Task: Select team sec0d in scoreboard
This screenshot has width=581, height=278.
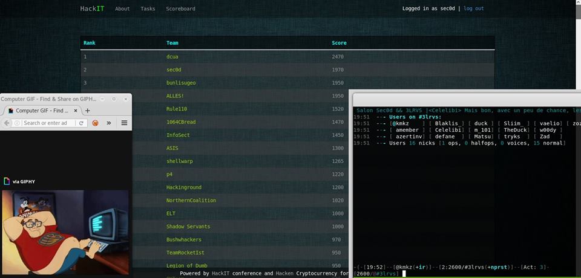Action: click(174, 69)
